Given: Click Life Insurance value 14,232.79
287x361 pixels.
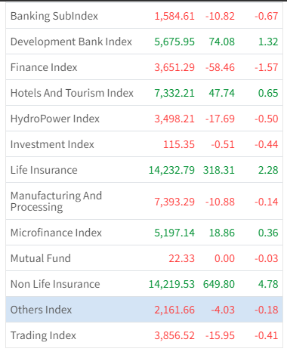Looking at the screenshot, I should (171, 170).
